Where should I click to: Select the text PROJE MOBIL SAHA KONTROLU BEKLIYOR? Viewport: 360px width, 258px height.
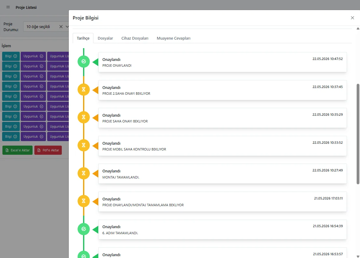click(x=134, y=149)
